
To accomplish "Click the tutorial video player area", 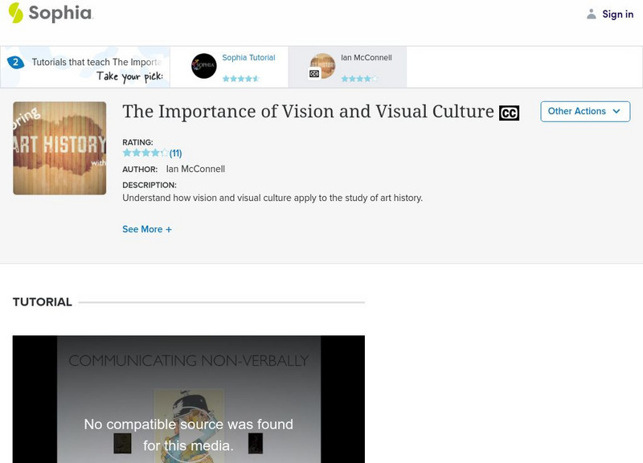I will click(x=188, y=399).
